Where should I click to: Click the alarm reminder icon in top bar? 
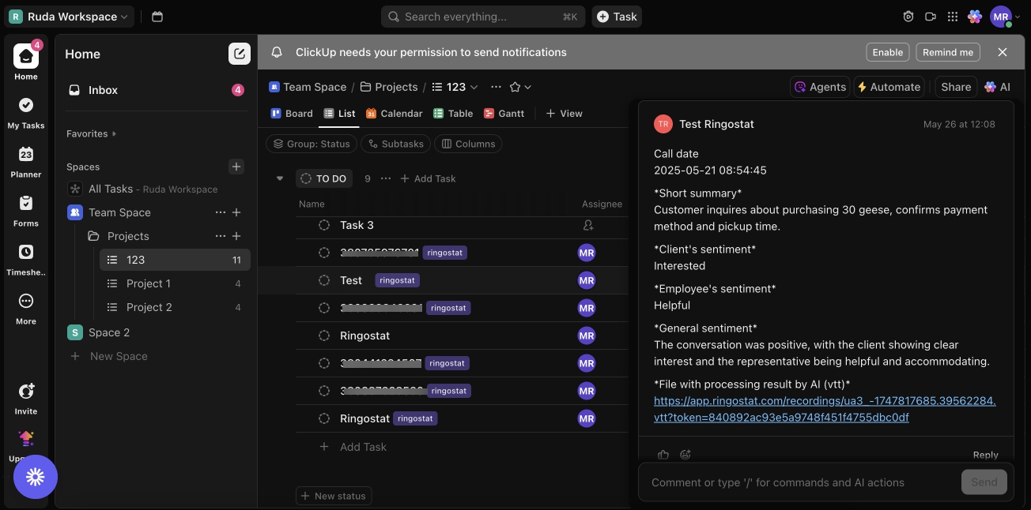point(908,17)
